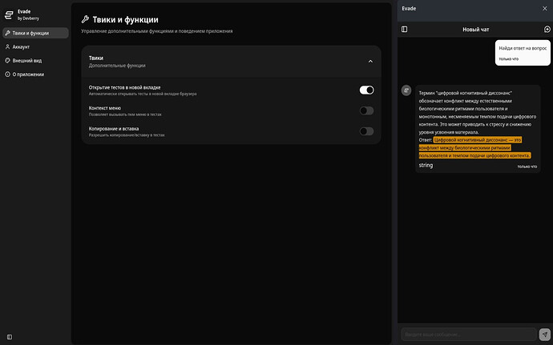553x345 pixels.
Task: Open the Аккаунт settings page
Action: 21,46
